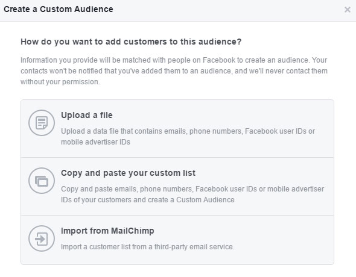The image size is (356, 277).
Task: Click the 'contacts won't be notified' text line
Action: click(x=174, y=71)
